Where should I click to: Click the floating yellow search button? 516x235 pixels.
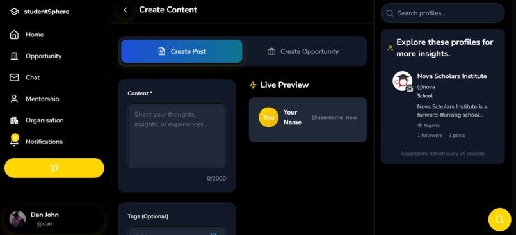tap(499, 220)
